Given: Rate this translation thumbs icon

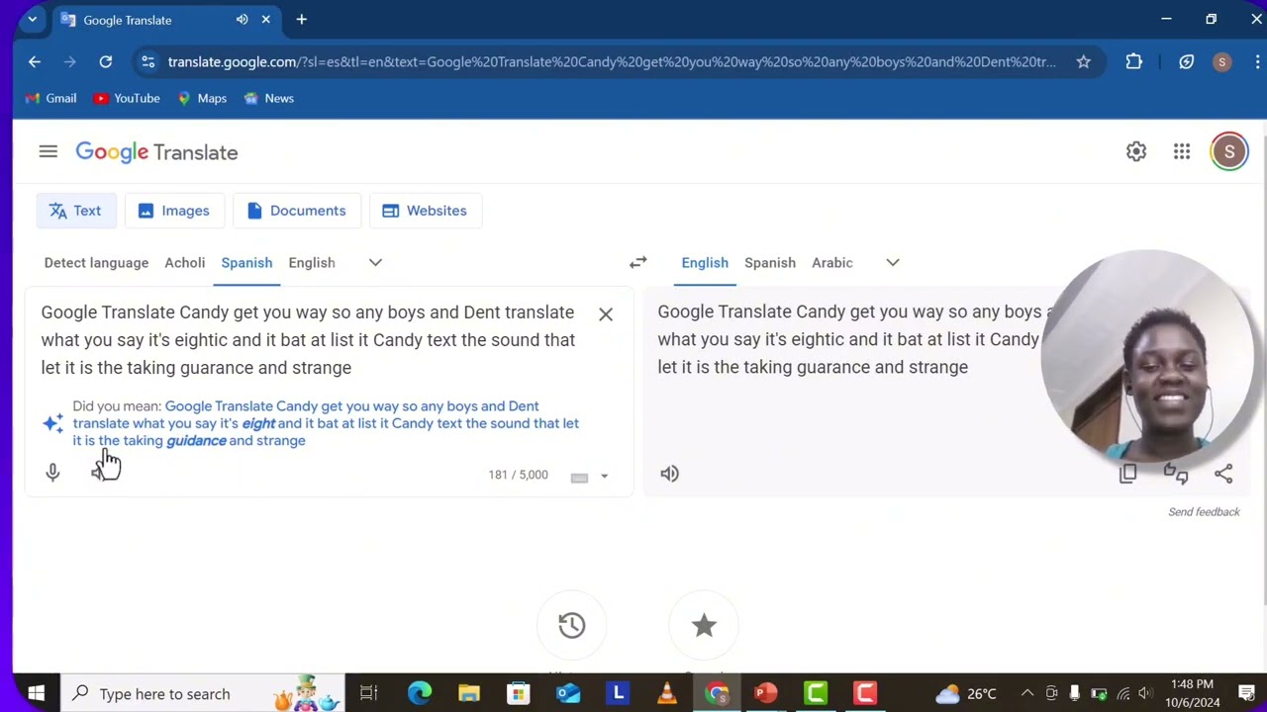Looking at the screenshot, I should tap(1176, 474).
